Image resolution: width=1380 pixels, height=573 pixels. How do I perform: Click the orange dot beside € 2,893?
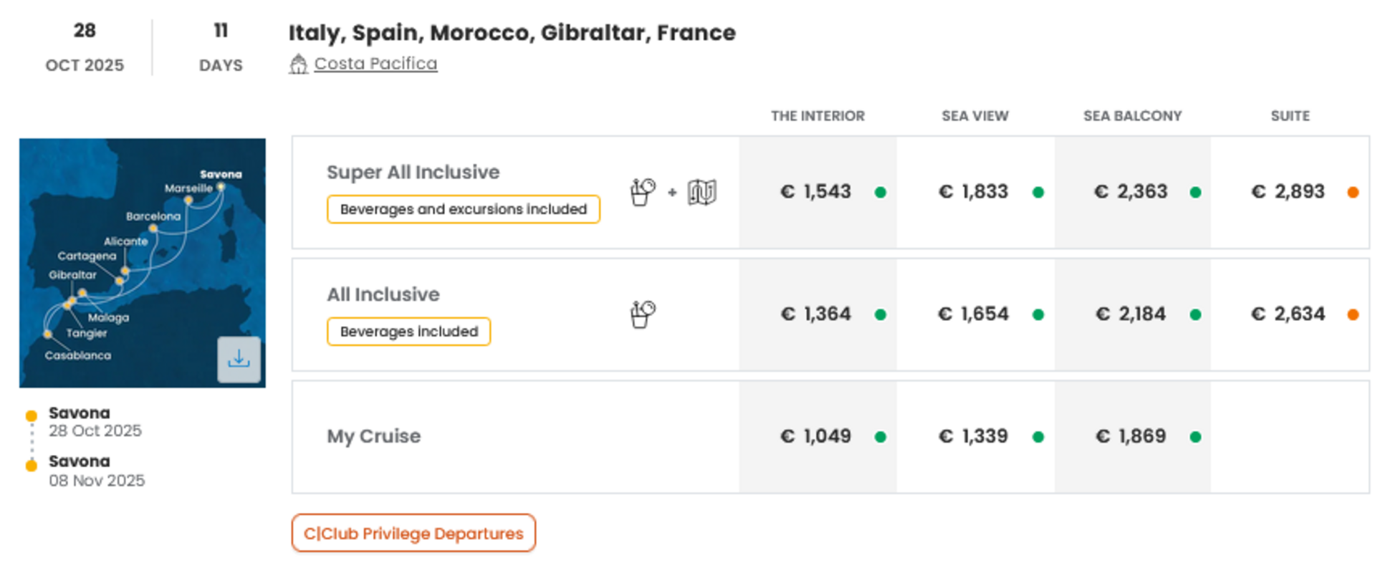[1353, 192]
